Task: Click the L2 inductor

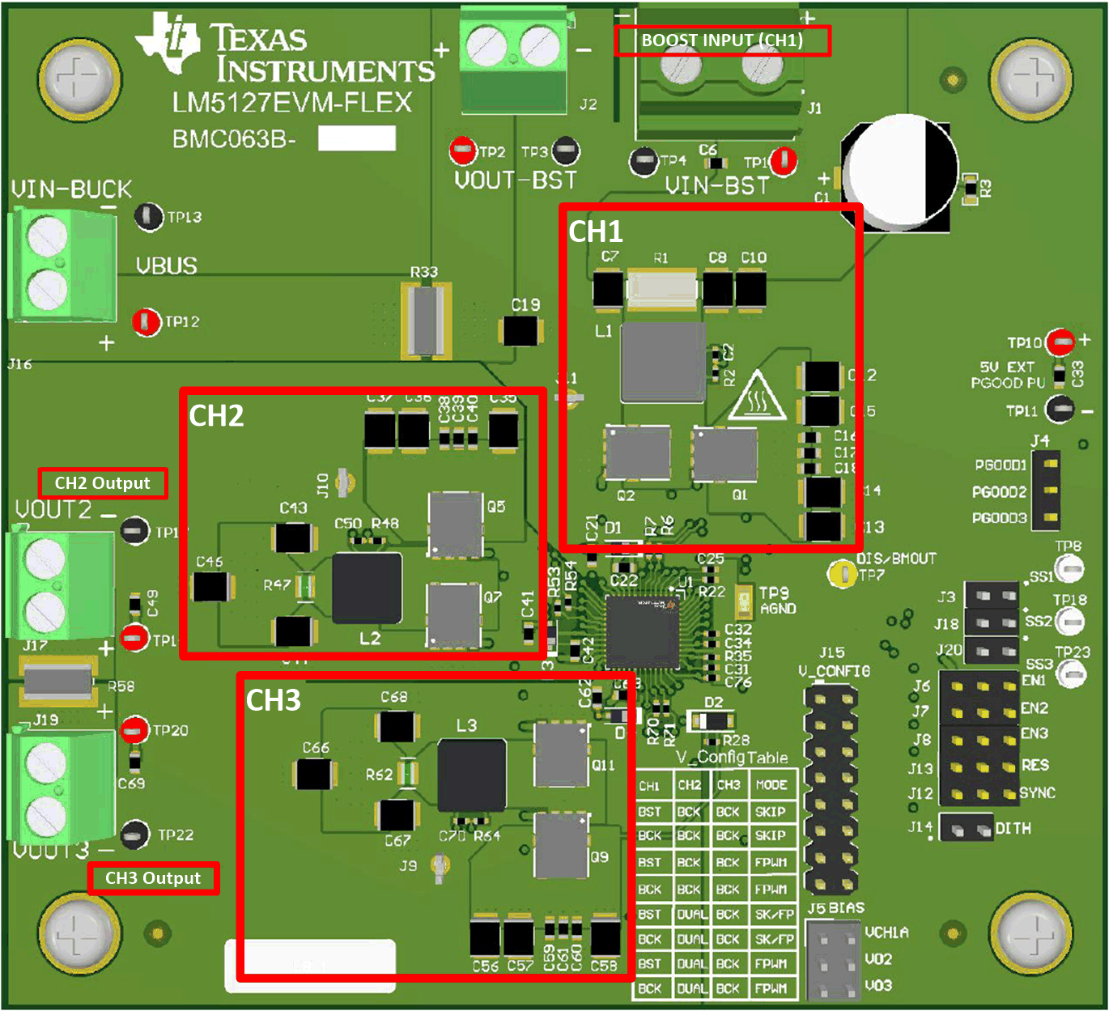Action: 368,588
